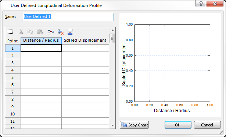Select row header 5

(x=13, y=77)
